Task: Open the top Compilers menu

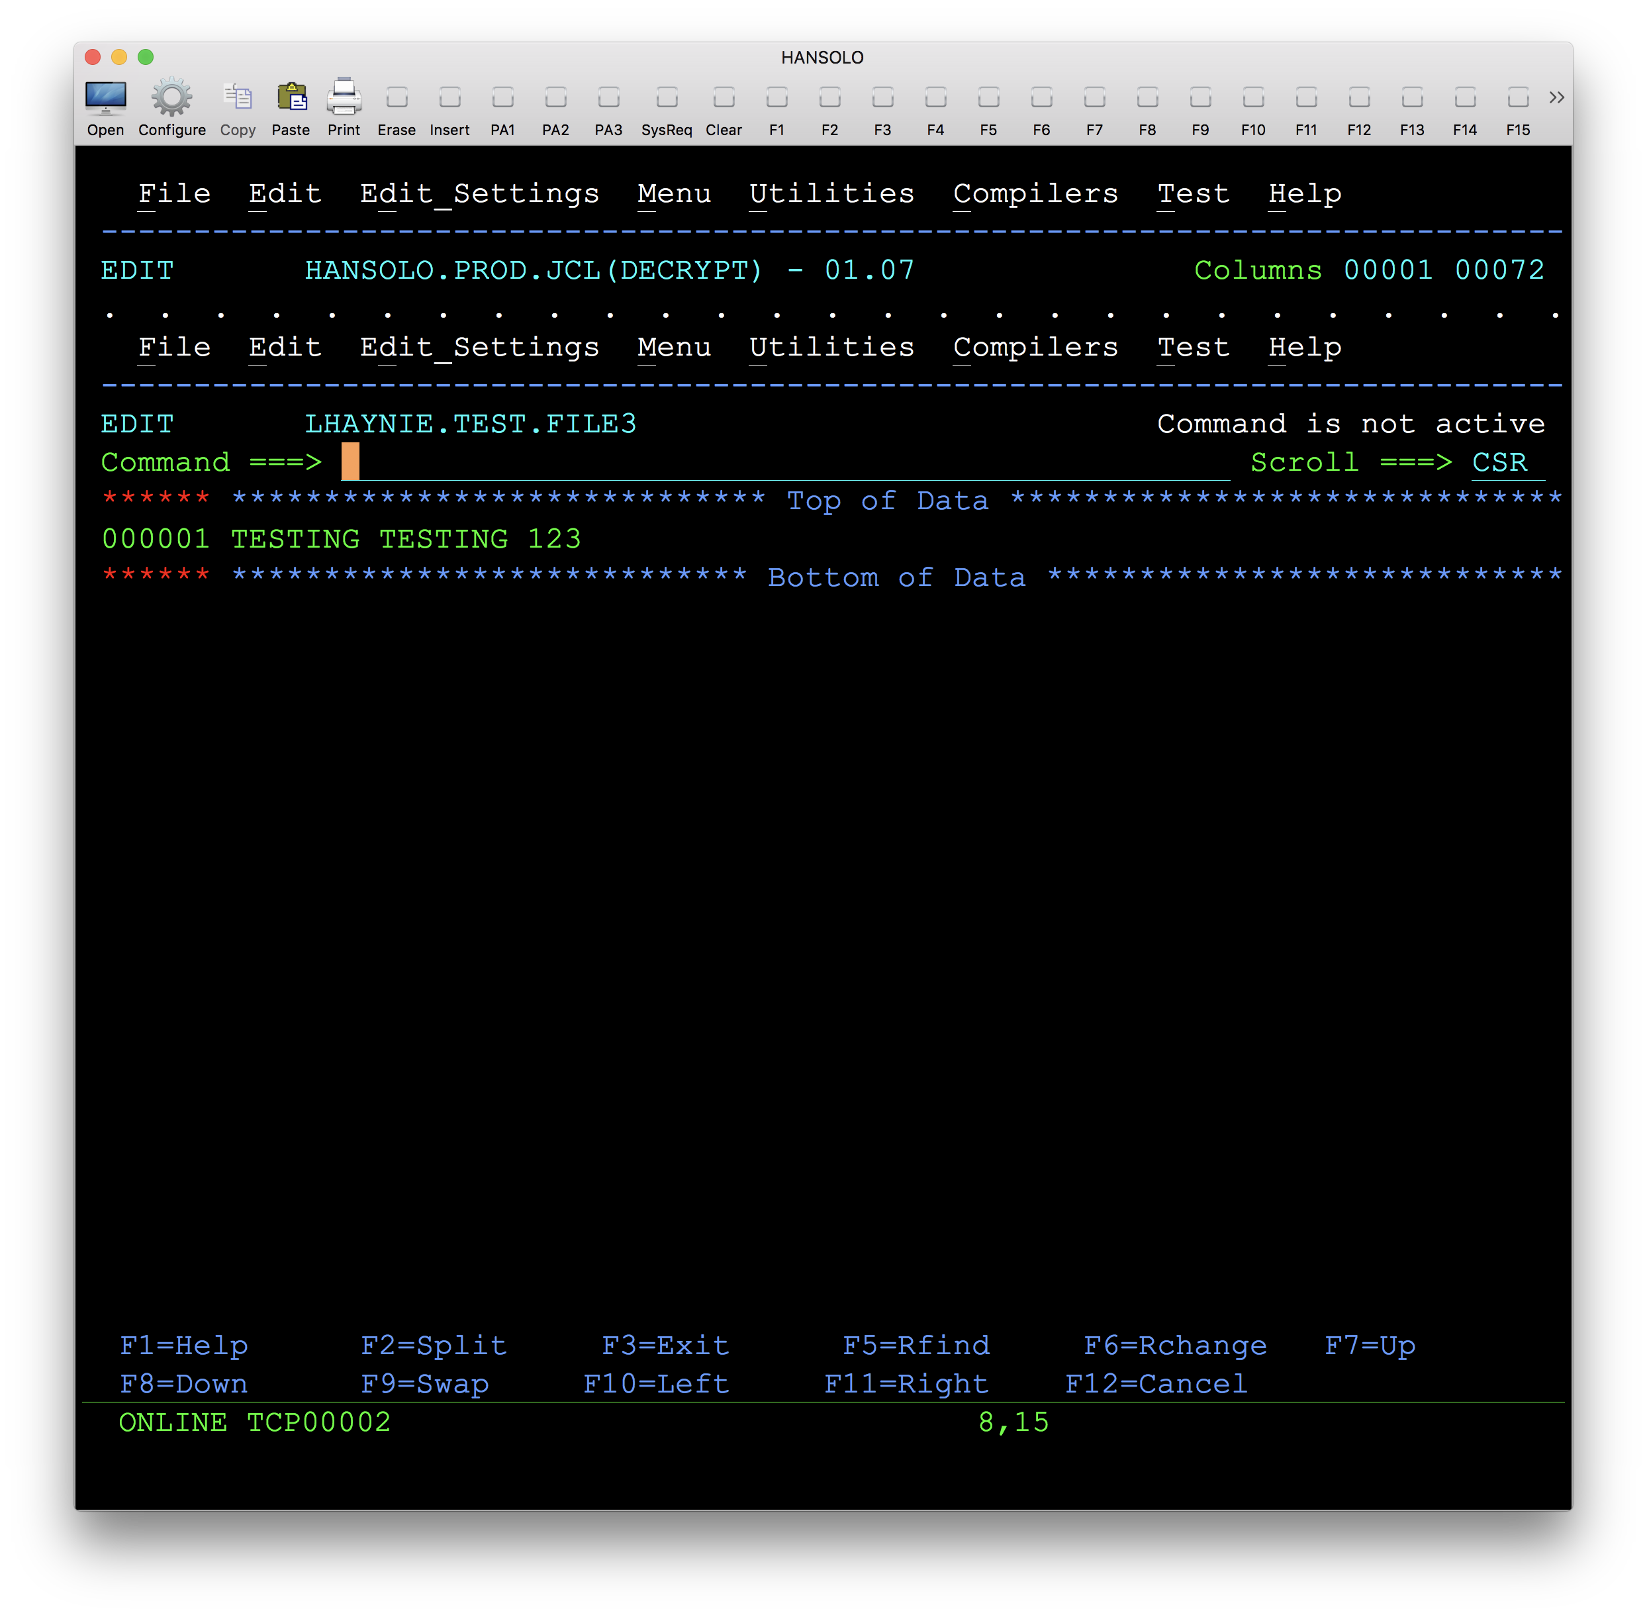Action: [x=1035, y=193]
